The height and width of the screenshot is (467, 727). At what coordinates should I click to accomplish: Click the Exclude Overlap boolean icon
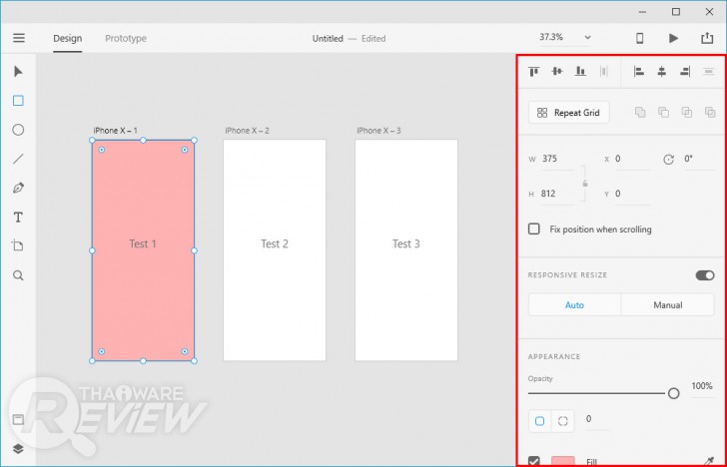click(710, 112)
